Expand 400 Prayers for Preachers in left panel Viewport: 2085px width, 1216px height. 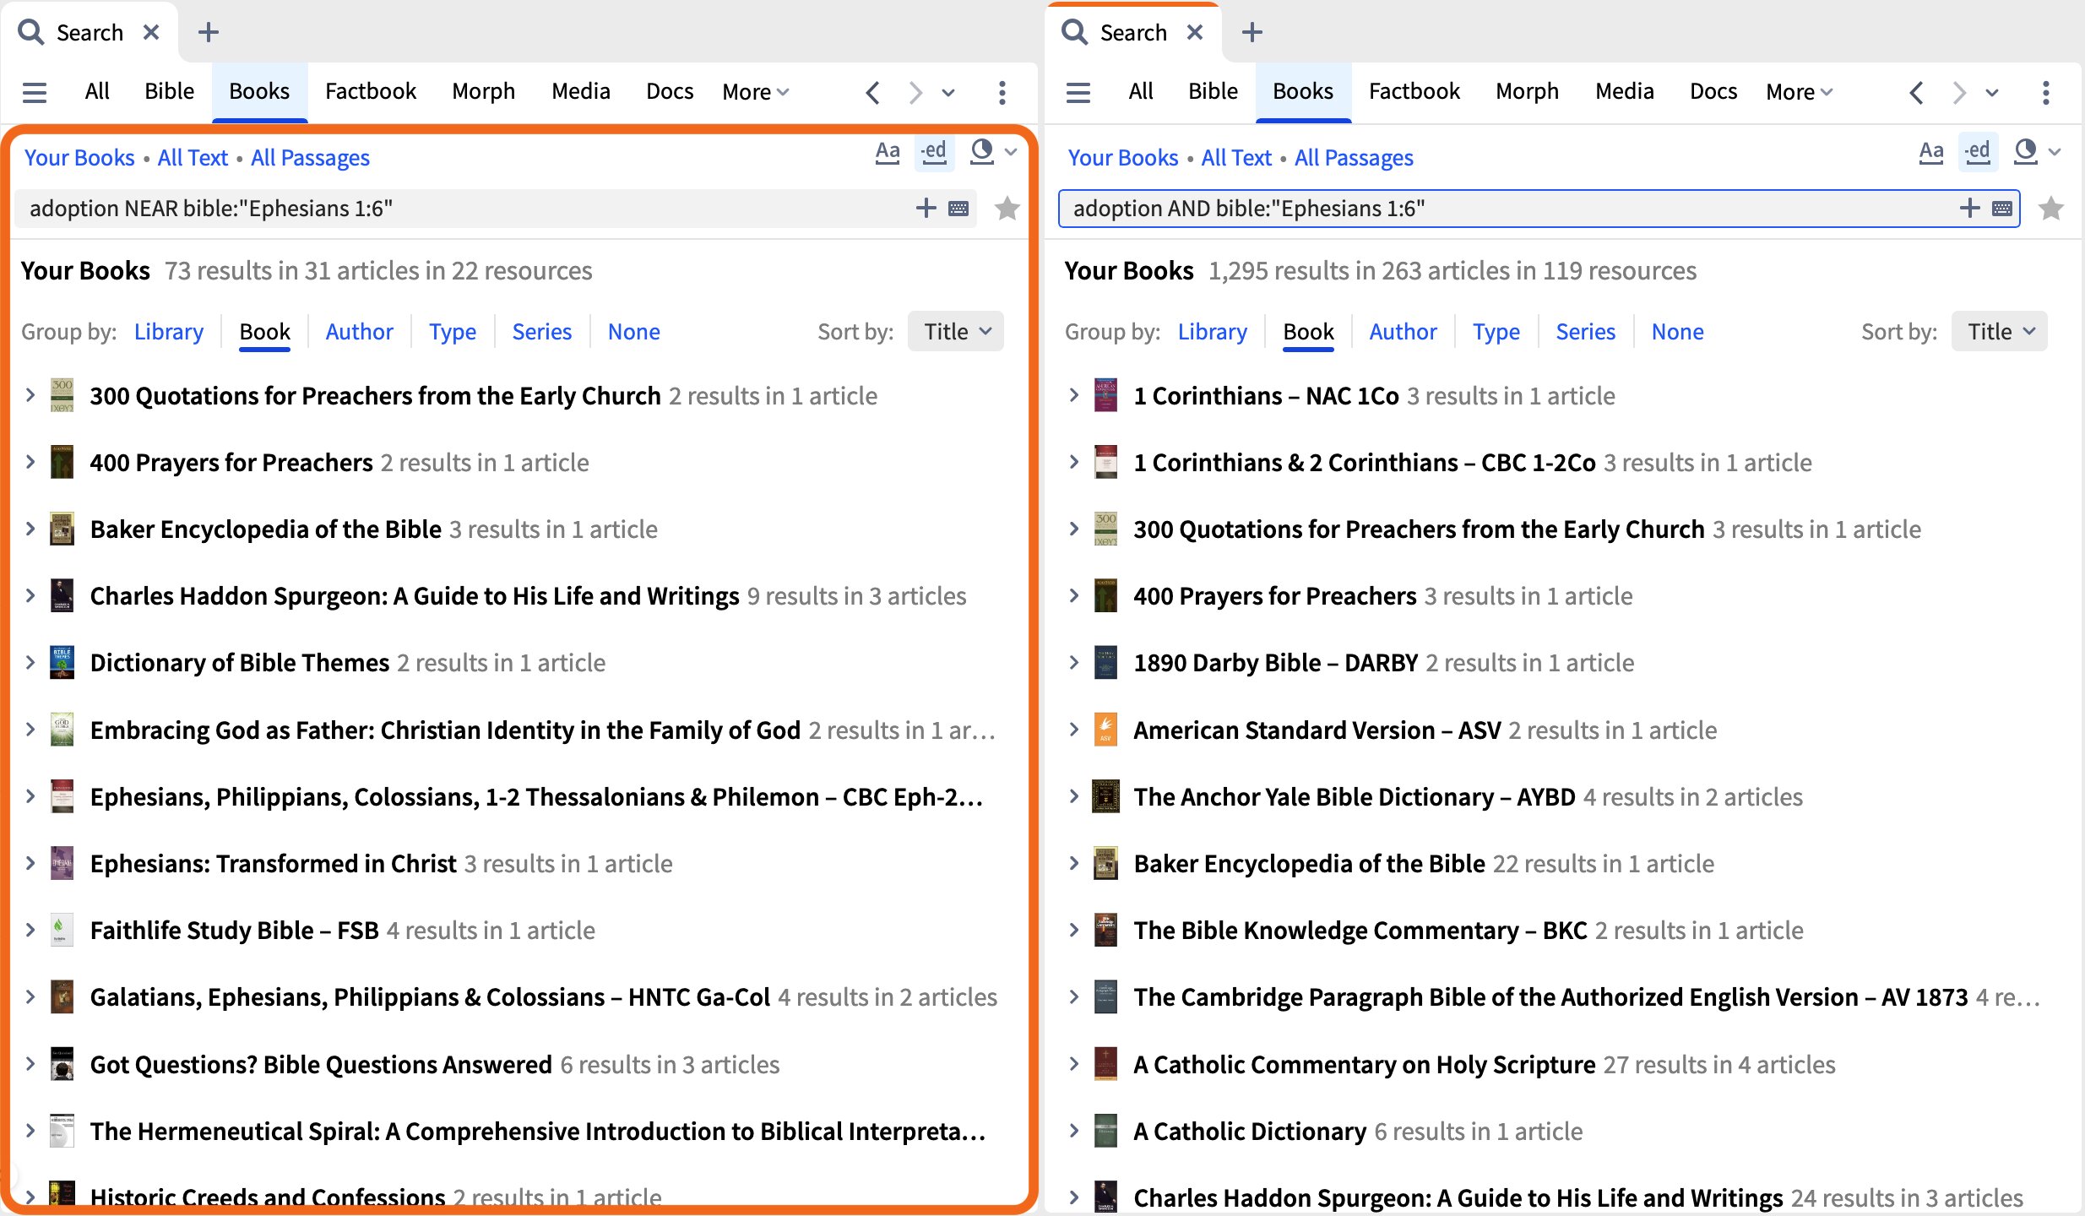(30, 462)
